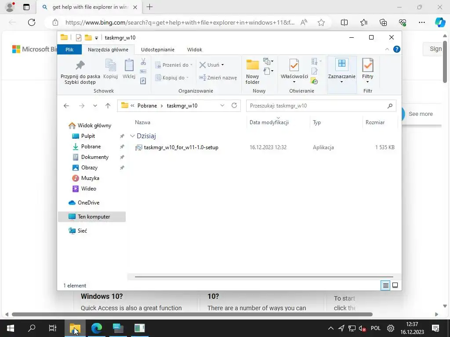Image resolution: width=450 pixels, height=337 pixels.
Task: Click the copy path icon in Schowek
Action: [143, 72]
